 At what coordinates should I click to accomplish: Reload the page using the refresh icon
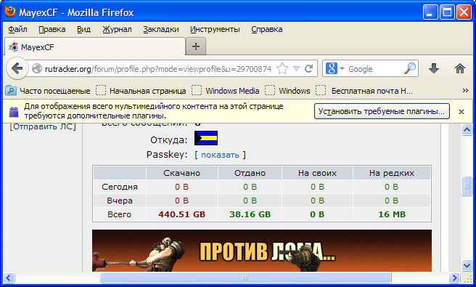pyautogui.click(x=308, y=69)
